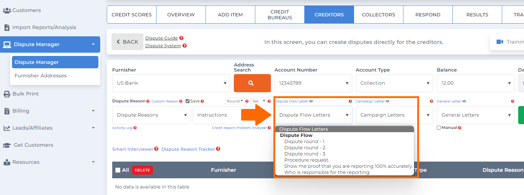524x195 pixels.
Task: Toggle eye icon next to General Letter
Action: tap(464, 101)
